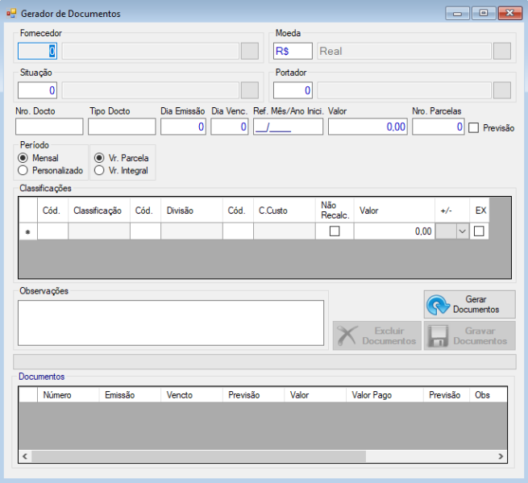
Task: Click the progress bar above Documentos
Action: click(264, 362)
